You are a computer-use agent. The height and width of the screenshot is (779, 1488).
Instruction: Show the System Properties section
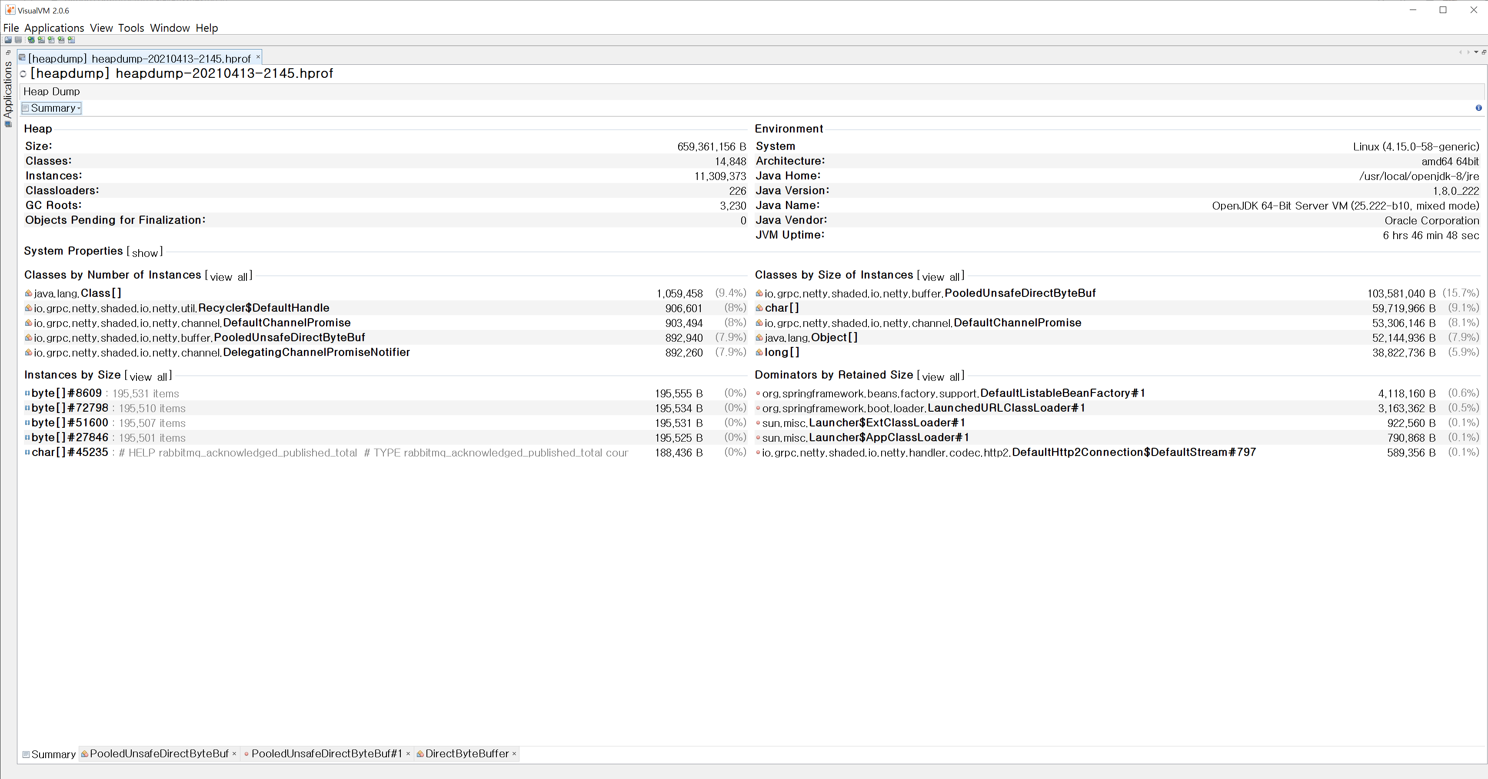[145, 253]
